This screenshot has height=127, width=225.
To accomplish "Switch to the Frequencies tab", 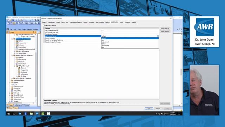I will tap(51, 22).
